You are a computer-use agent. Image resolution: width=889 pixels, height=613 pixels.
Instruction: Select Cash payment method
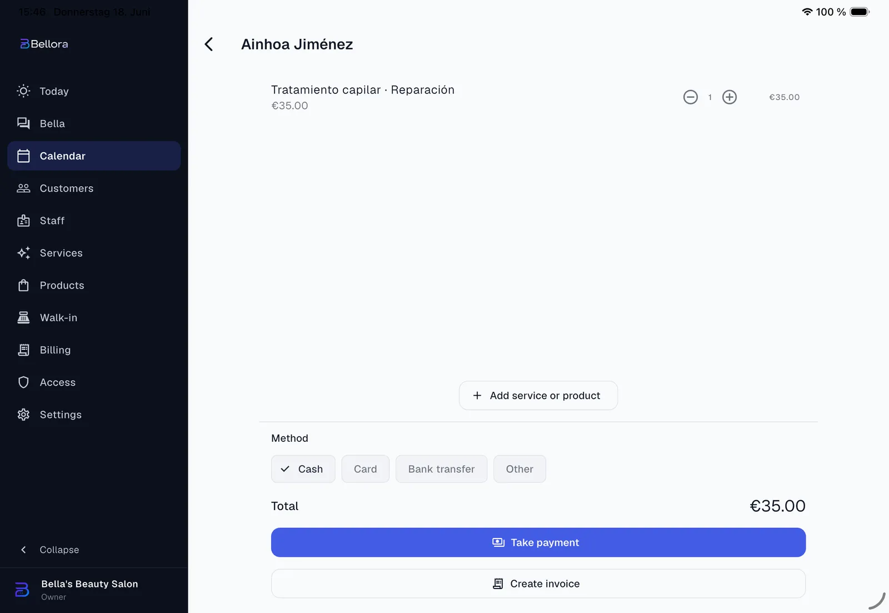303,469
